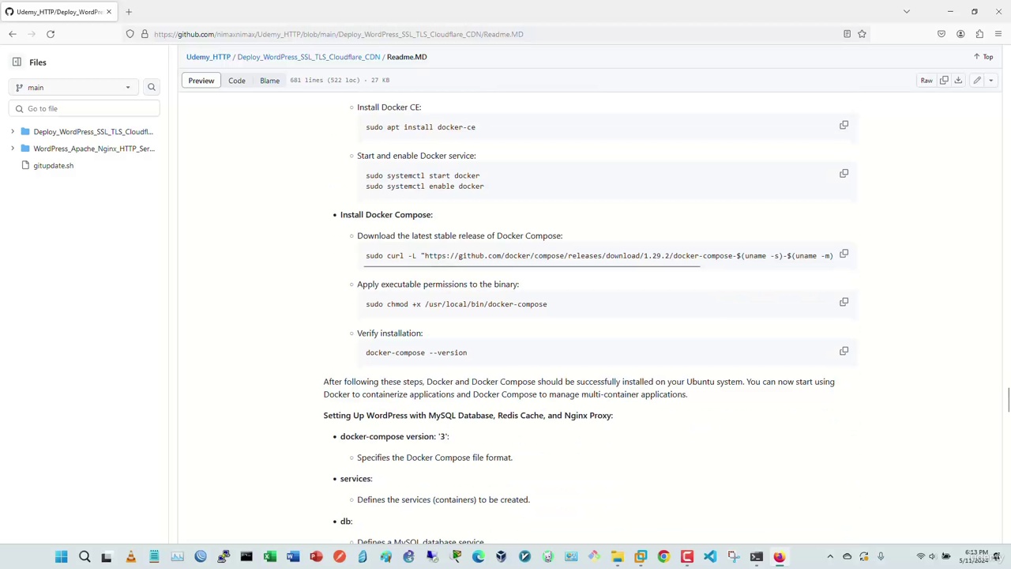Screen dimensions: 1011x569
Task: Open Udemy_HTTP breadcrumb link
Action: tap(209, 57)
